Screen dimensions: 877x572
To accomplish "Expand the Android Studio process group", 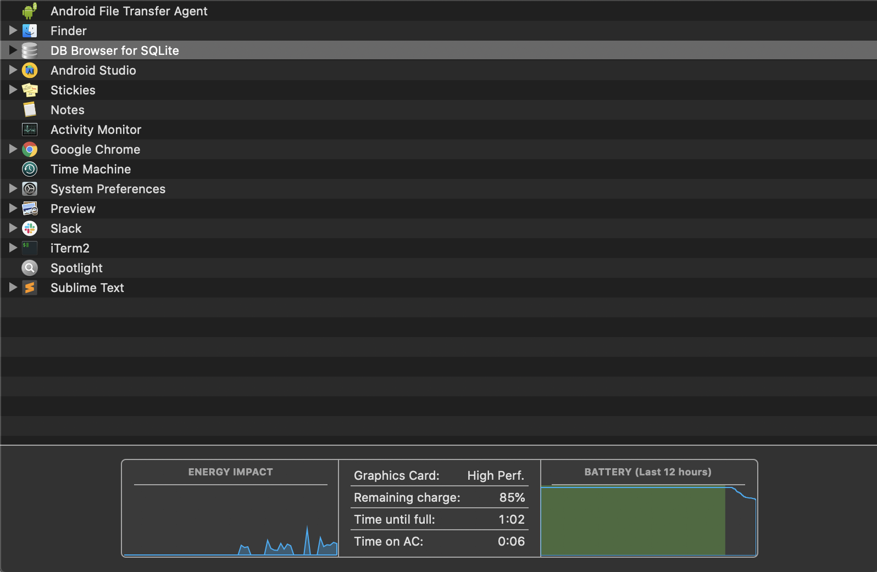I will point(13,70).
